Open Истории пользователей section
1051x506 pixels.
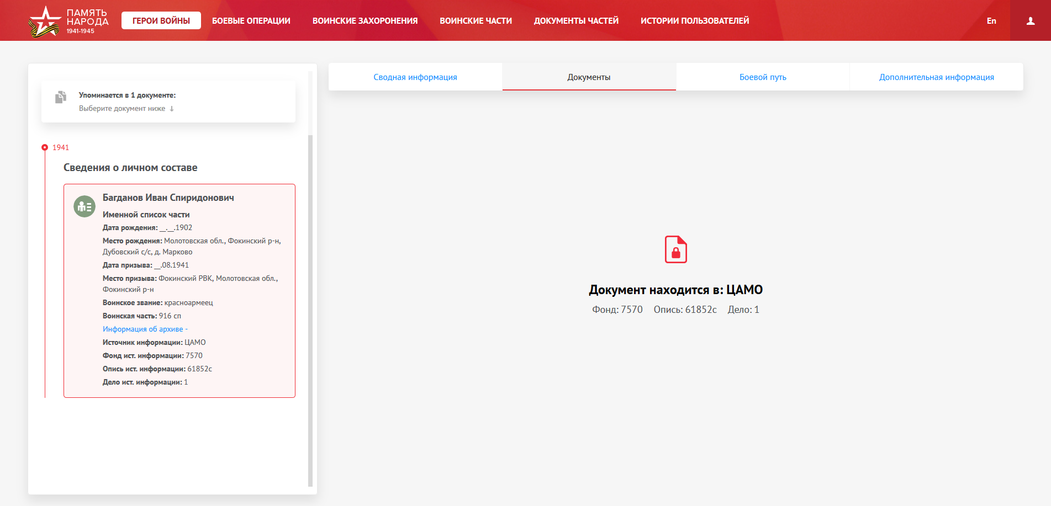coord(695,20)
